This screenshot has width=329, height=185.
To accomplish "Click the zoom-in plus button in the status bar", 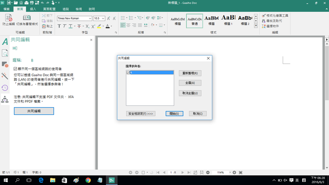I will tap(234, 172).
